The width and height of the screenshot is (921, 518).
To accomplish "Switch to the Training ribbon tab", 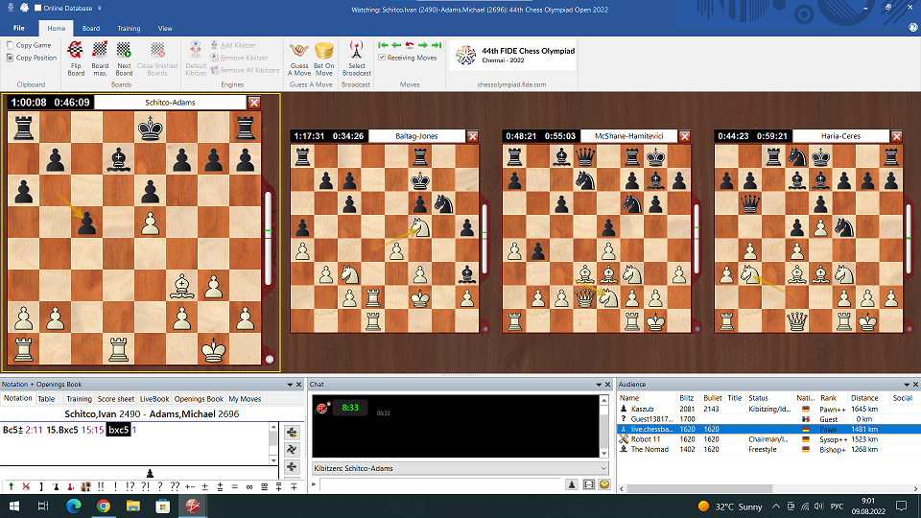I will coord(129,28).
